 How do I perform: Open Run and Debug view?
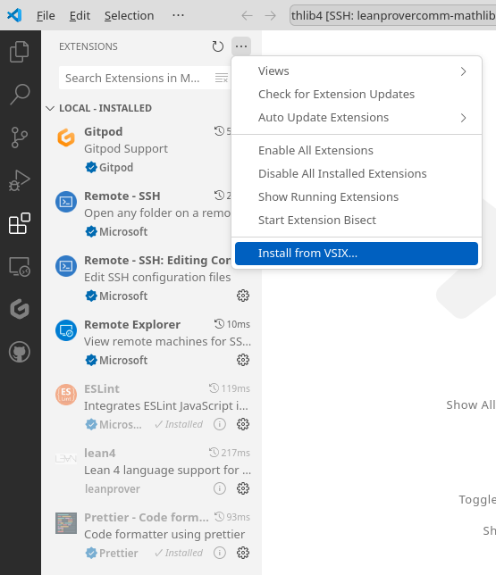[x=20, y=180]
